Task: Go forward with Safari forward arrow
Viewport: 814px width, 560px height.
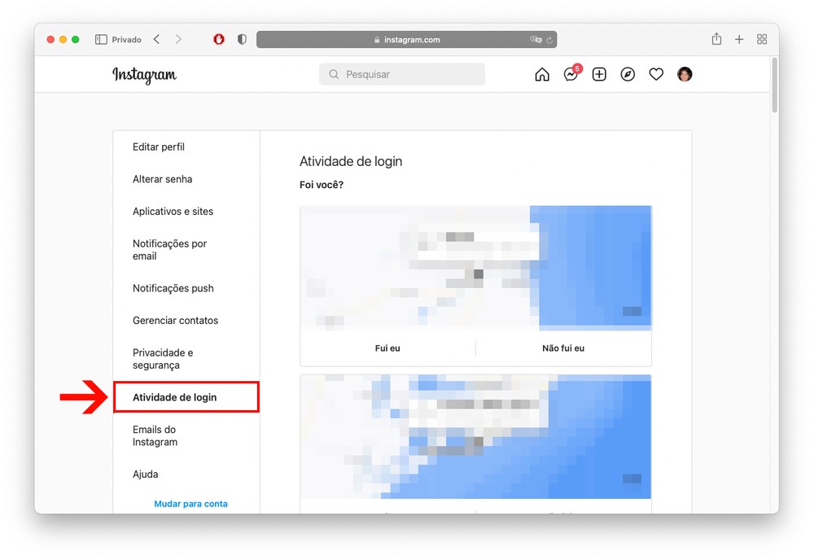Action: [178, 39]
